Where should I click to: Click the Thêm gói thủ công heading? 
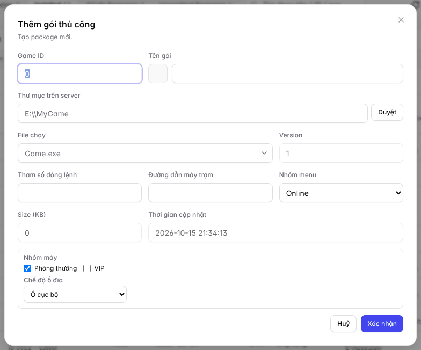click(x=56, y=25)
